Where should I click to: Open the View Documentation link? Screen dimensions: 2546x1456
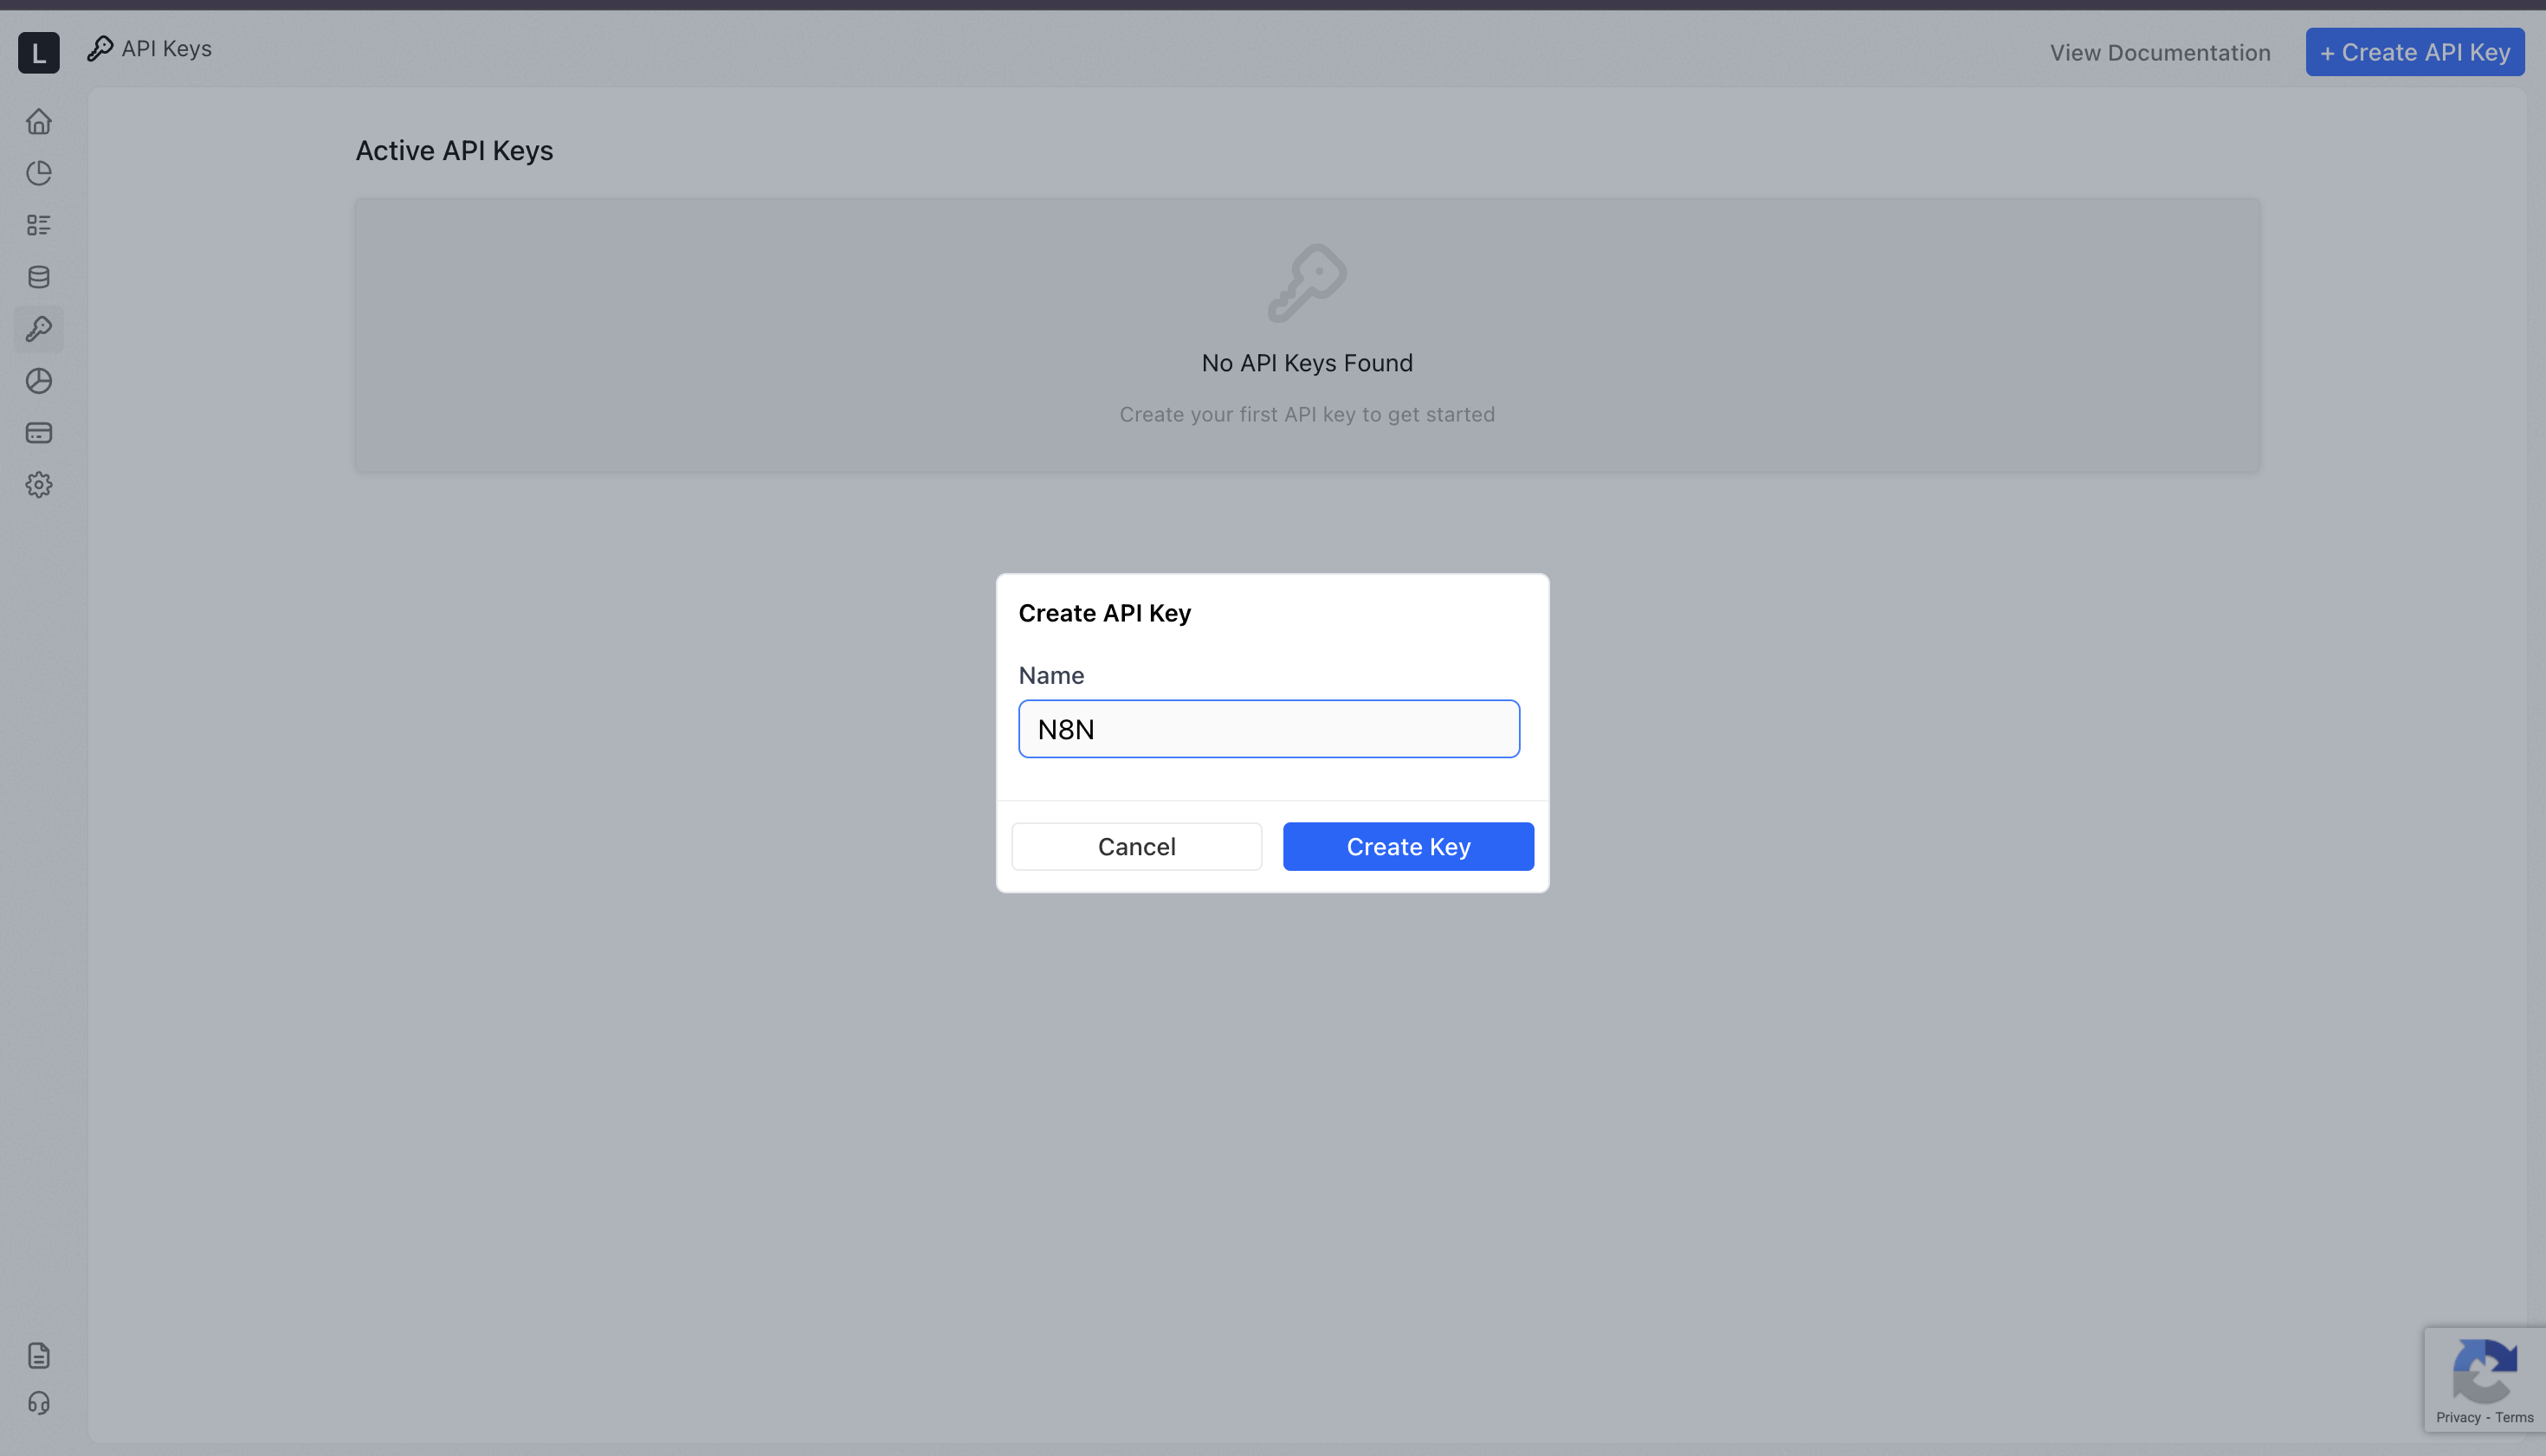[2159, 52]
